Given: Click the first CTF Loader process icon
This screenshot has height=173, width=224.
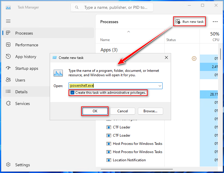Looking at the screenshot, I should pyautogui.click(x=109, y=127).
